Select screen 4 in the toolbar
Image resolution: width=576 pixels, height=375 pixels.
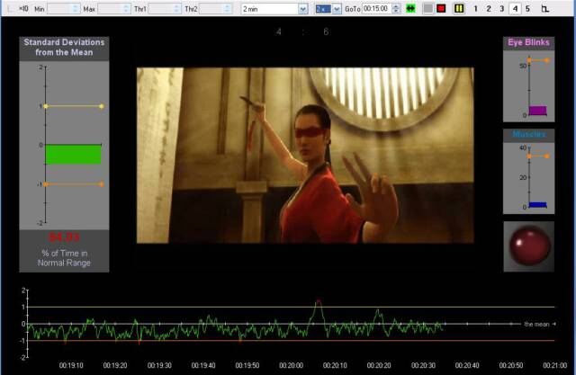pyautogui.click(x=515, y=8)
